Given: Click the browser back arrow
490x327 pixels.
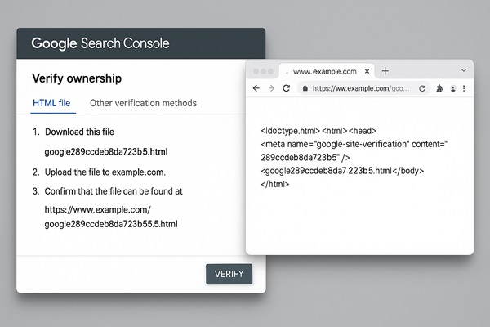Looking at the screenshot, I should pyautogui.click(x=256, y=87).
